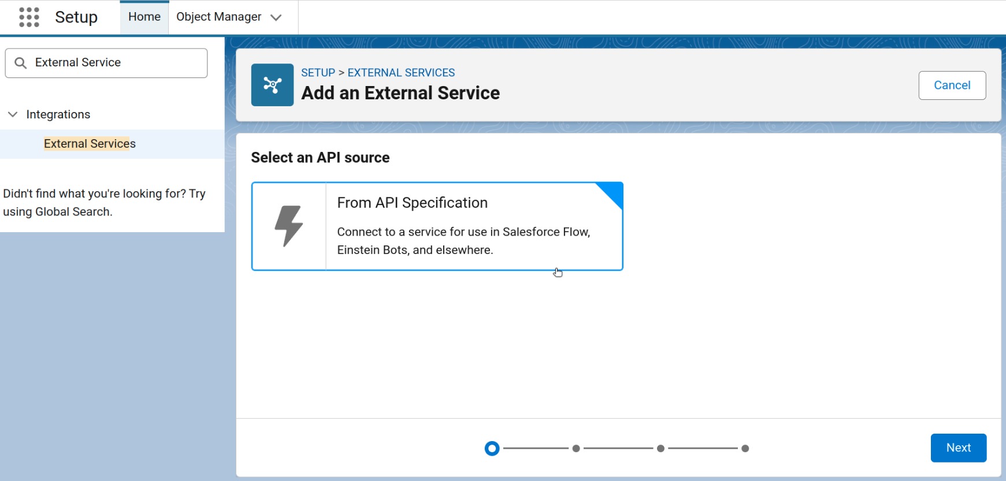
Task: Focus the Quick Find search field
Action: (x=116, y=63)
